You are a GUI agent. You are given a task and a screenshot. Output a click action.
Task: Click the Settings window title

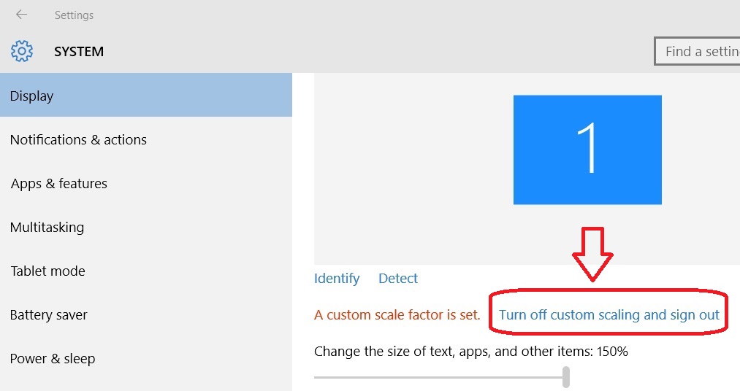click(x=74, y=15)
